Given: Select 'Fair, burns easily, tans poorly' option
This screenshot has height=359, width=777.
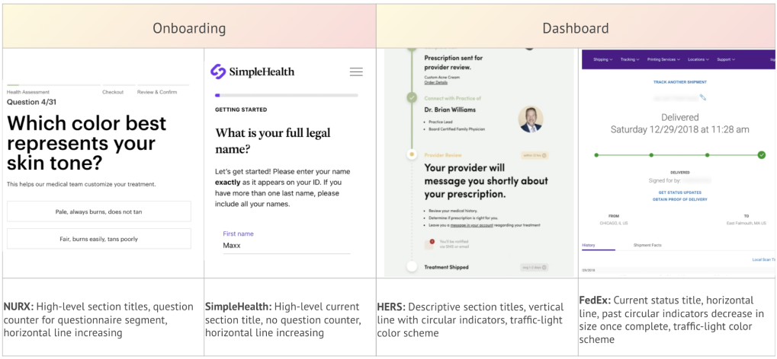Looking at the screenshot, I should [x=98, y=238].
